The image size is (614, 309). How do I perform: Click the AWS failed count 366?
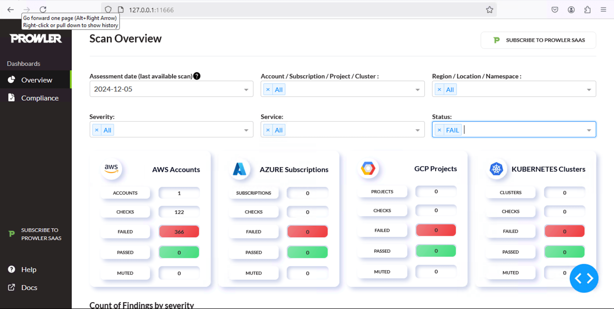[179, 232]
